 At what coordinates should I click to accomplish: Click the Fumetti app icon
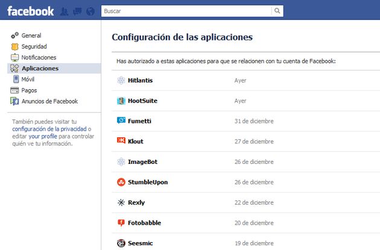pos(121,120)
